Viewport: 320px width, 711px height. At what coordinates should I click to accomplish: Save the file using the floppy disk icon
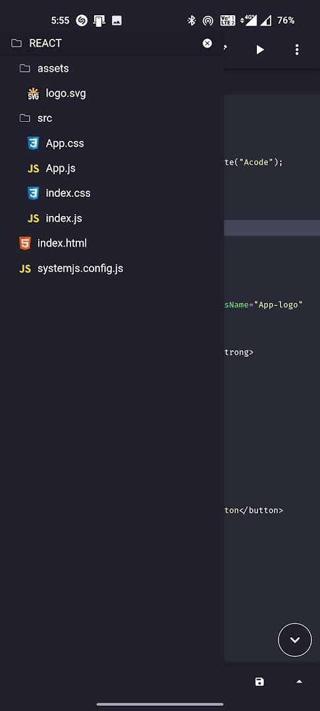[259, 681]
